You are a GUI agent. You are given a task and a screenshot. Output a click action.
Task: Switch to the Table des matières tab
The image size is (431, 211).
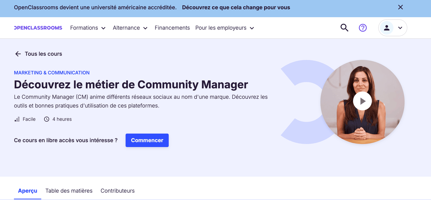tap(69, 191)
